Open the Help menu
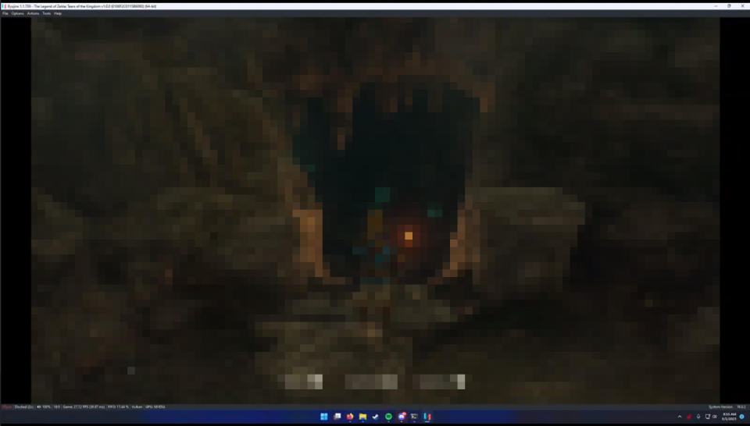Image resolution: width=750 pixels, height=426 pixels. [58, 13]
